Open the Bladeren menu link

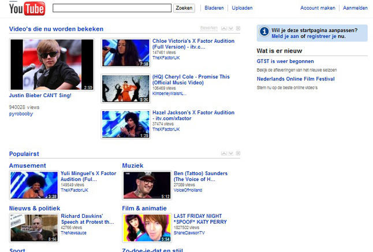(x=214, y=8)
